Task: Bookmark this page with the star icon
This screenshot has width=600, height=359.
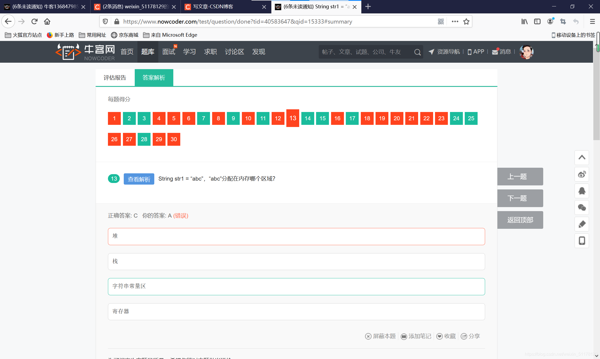Action: tap(466, 21)
